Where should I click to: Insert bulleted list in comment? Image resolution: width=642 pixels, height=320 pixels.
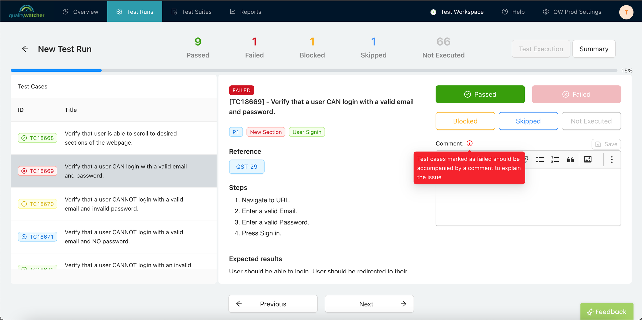(540, 160)
